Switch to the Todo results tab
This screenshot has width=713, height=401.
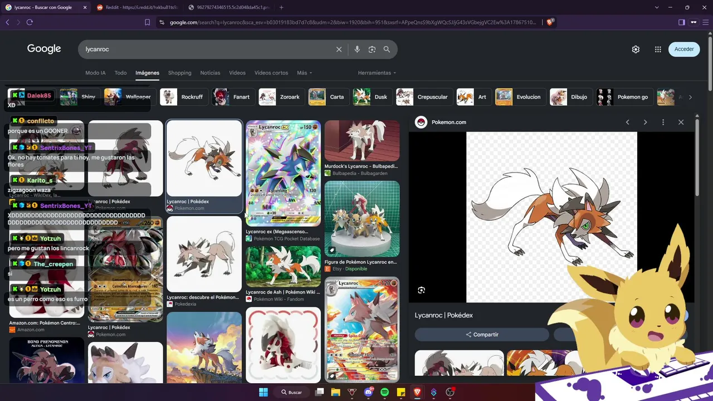coord(120,73)
